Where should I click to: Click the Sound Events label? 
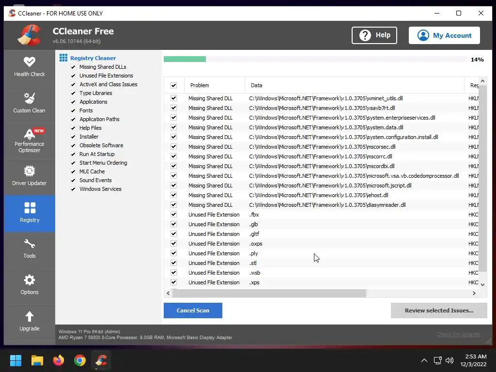[95, 180]
